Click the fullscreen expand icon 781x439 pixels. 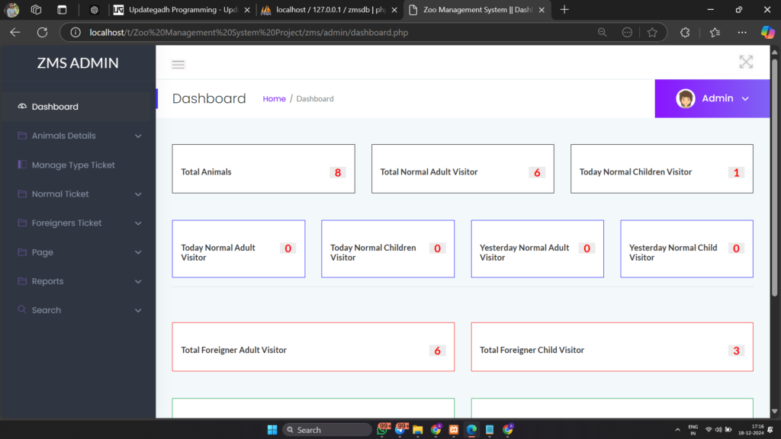pos(746,62)
